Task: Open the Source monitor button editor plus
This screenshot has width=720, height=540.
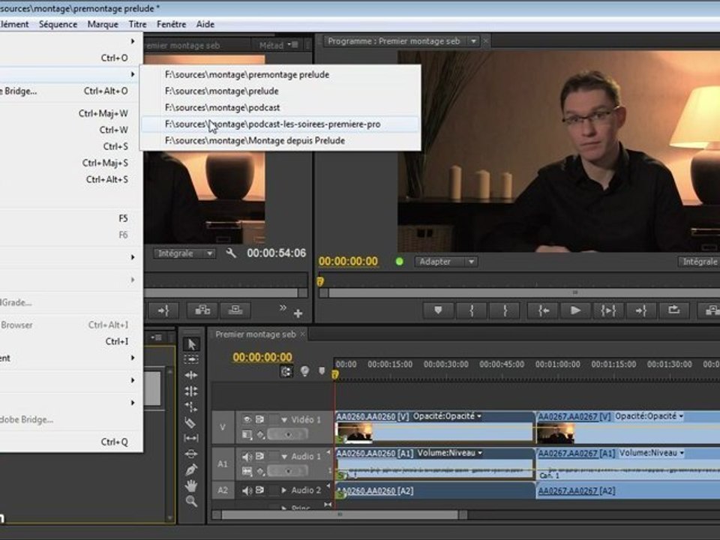Action: [298, 313]
